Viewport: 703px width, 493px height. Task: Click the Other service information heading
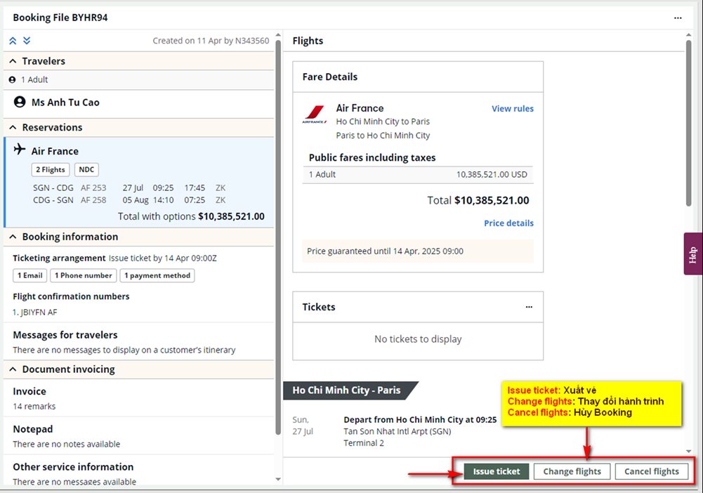pos(73,467)
